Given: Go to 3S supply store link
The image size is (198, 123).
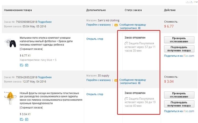Looking at the screenshot, I should [x=99, y=80].
